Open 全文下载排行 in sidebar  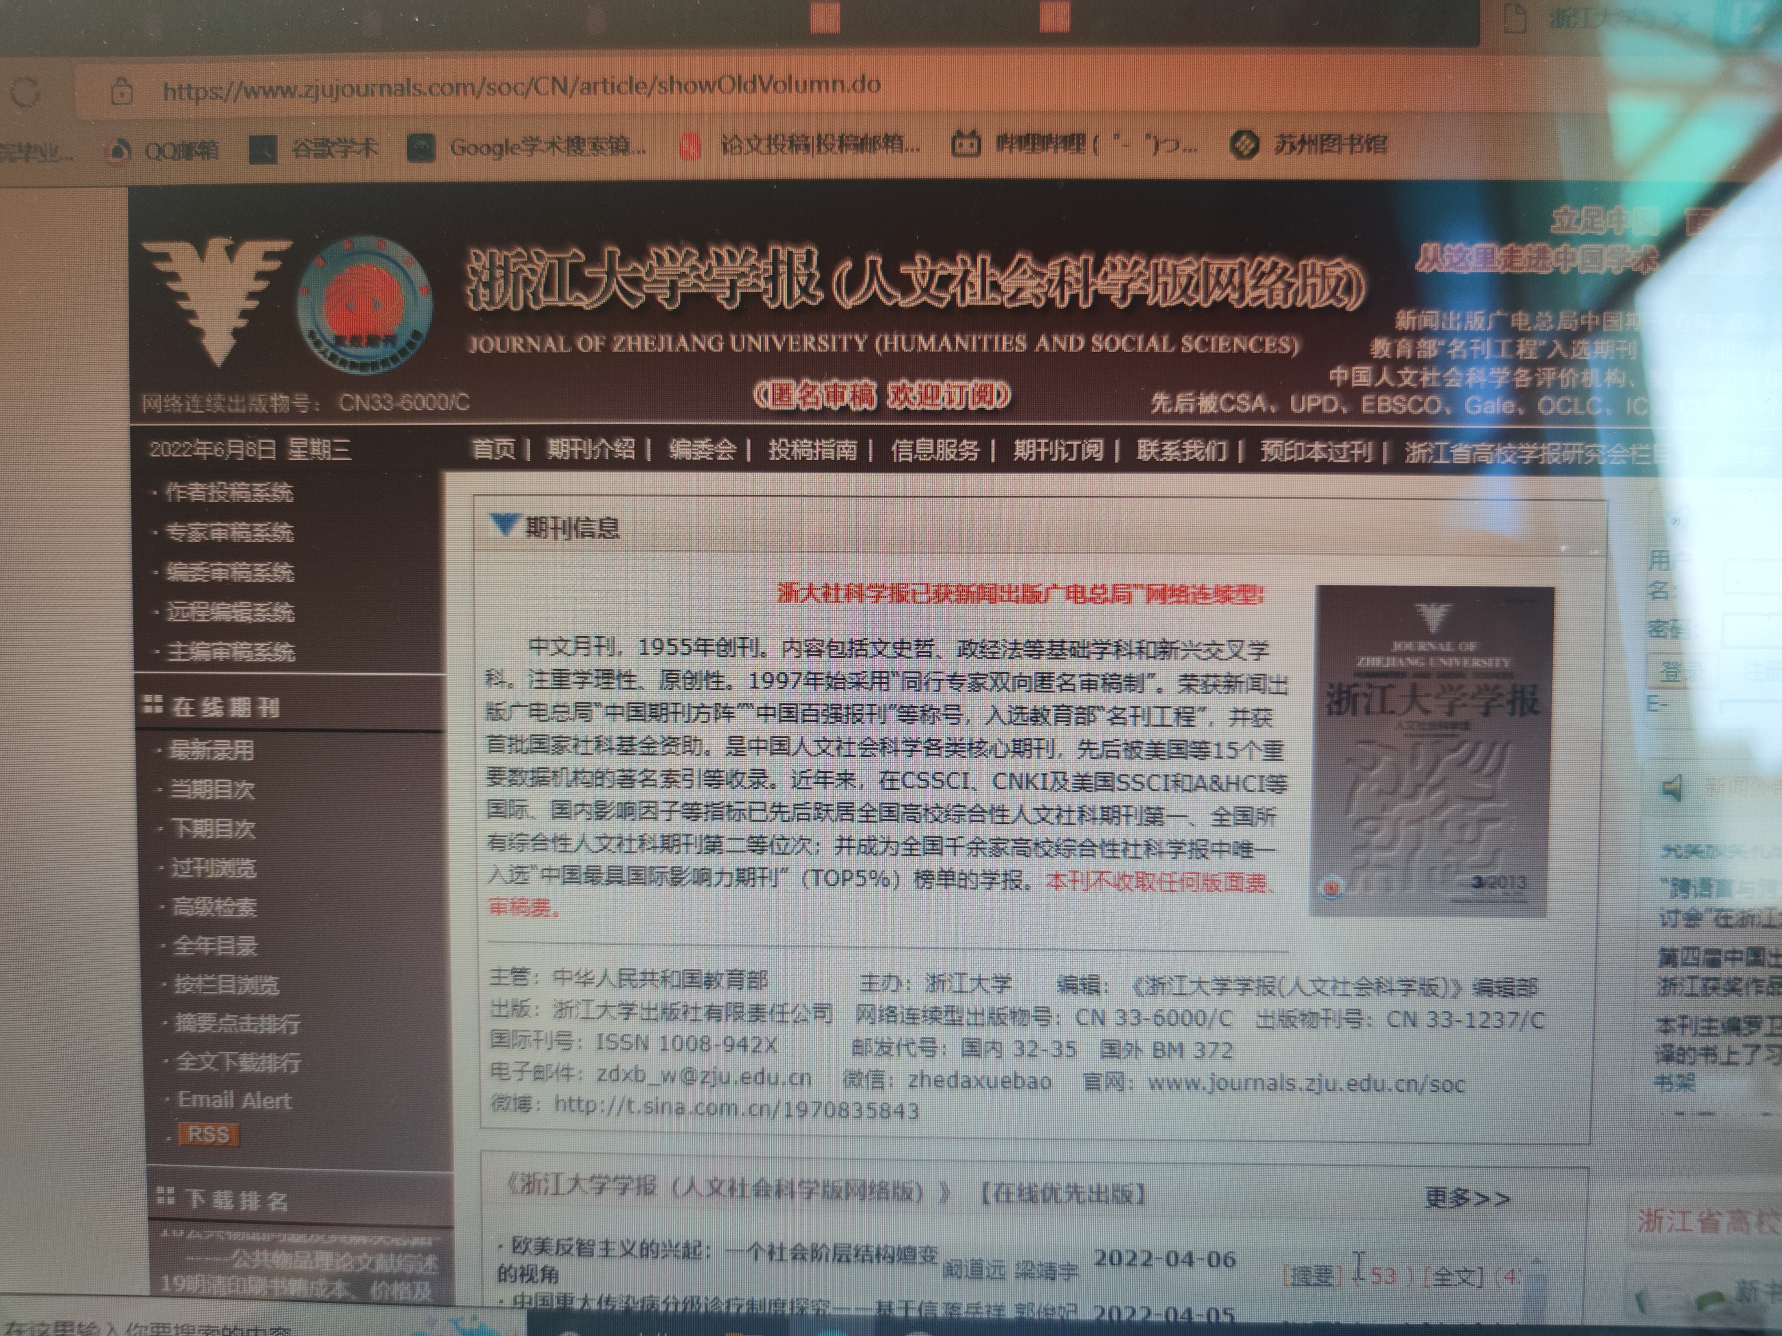(239, 1063)
